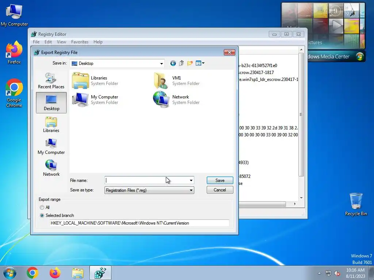This screenshot has width=374, height=280.
Task: Click Registry Editor scroll down arrow
Action: coord(301,198)
